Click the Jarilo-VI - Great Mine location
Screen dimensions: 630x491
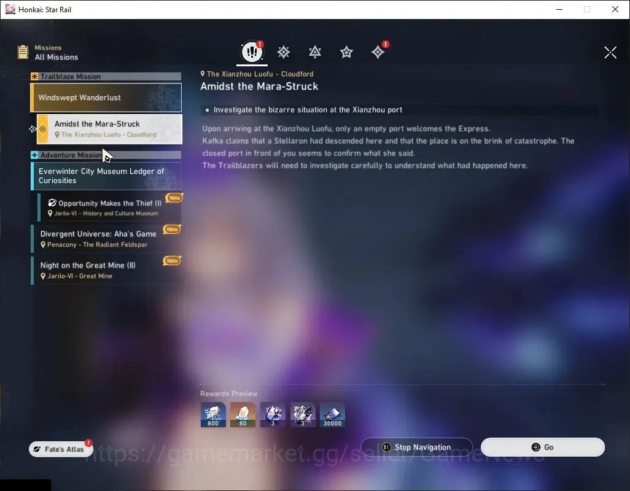80,276
